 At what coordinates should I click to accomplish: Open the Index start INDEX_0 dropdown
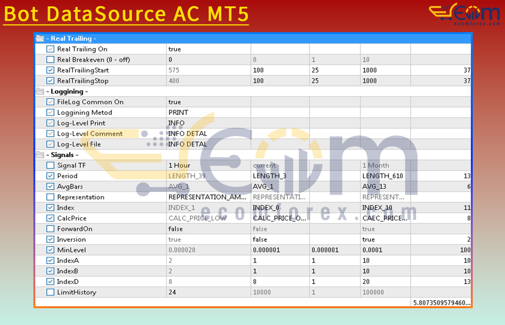tap(280, 207)
